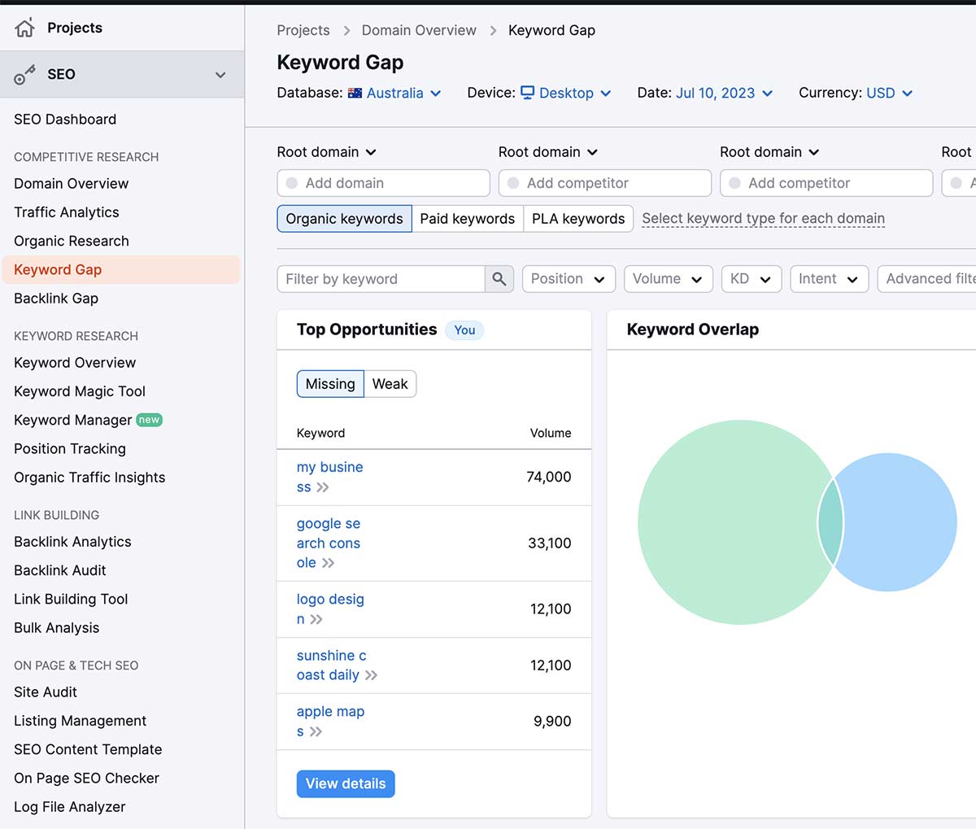The image size is (976, 829).
Task: Open the third Root domain dropdown
Action: 769,152
